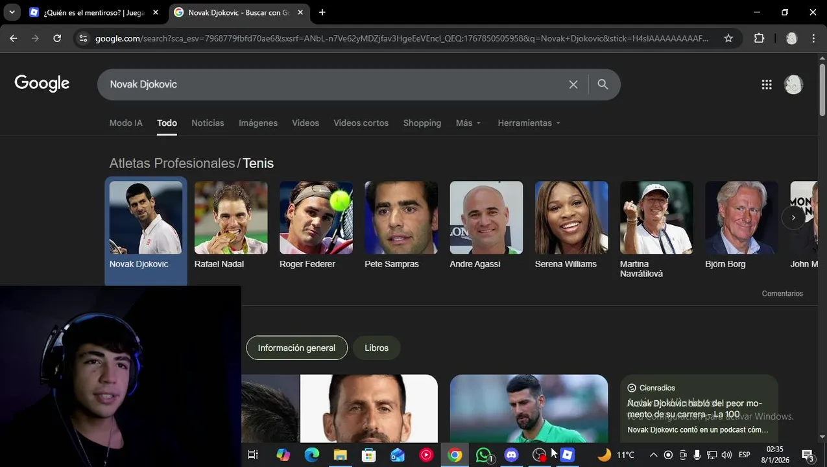Run search with the magnifying glass icon
The width and height of the screenshot is (827, 467).
603,84
